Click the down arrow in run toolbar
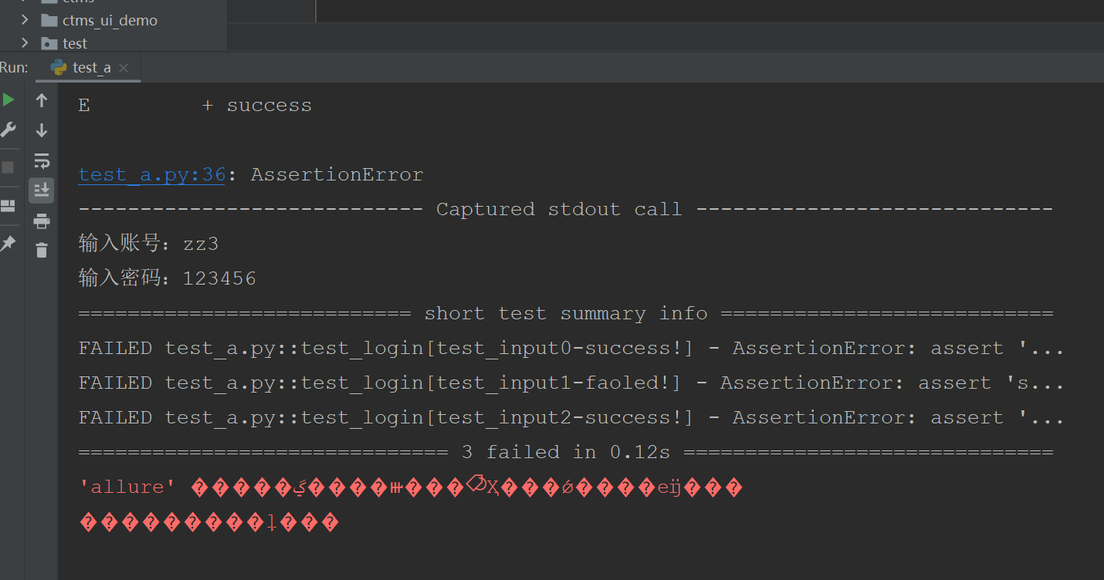Viewport: 1104px width, 580px height. 42,131
